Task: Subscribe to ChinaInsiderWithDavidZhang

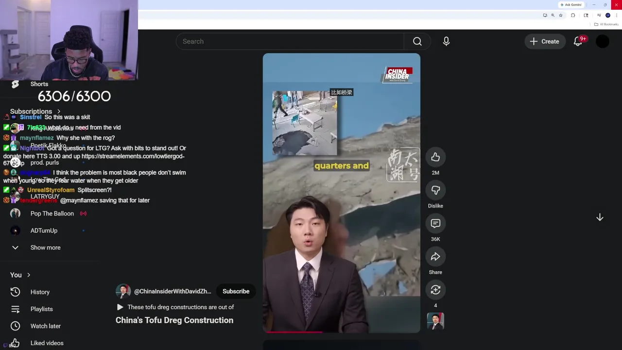Action: tap(236, 291)
